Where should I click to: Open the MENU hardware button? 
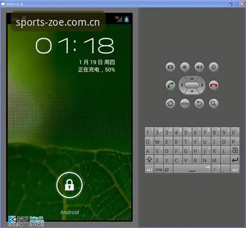(185, 103)
